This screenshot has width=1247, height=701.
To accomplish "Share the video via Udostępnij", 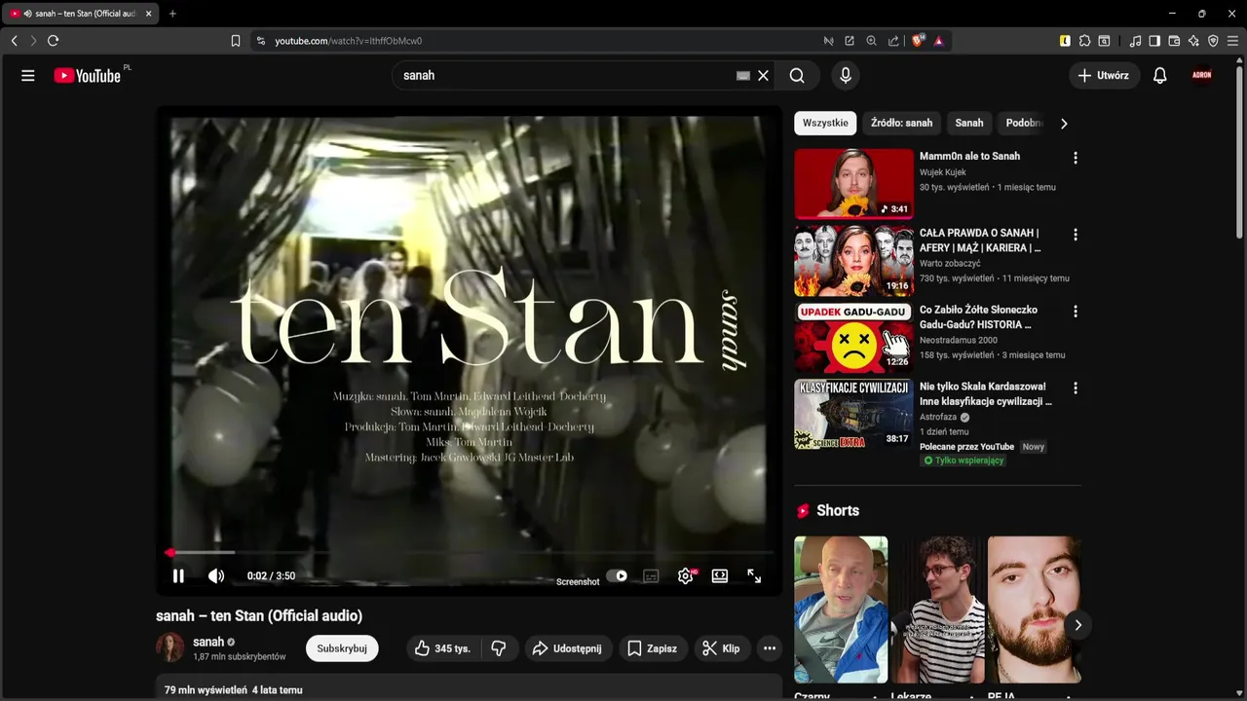I will (567, 648).
